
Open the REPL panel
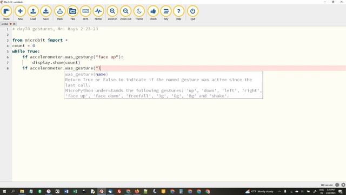click(85, 13)
